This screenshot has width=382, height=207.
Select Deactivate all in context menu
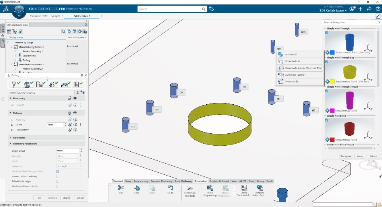[x=300, y=61]
